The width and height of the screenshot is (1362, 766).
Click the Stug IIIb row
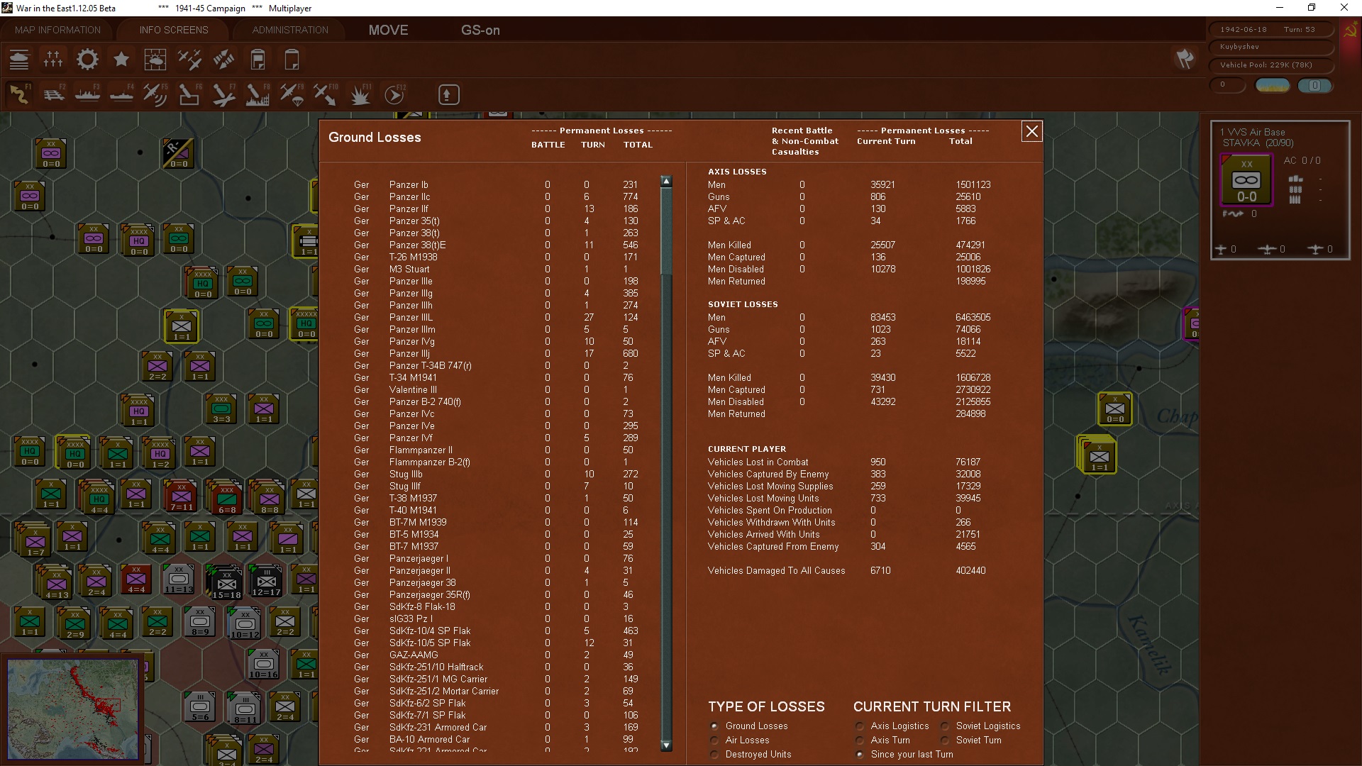click(497, 474)
